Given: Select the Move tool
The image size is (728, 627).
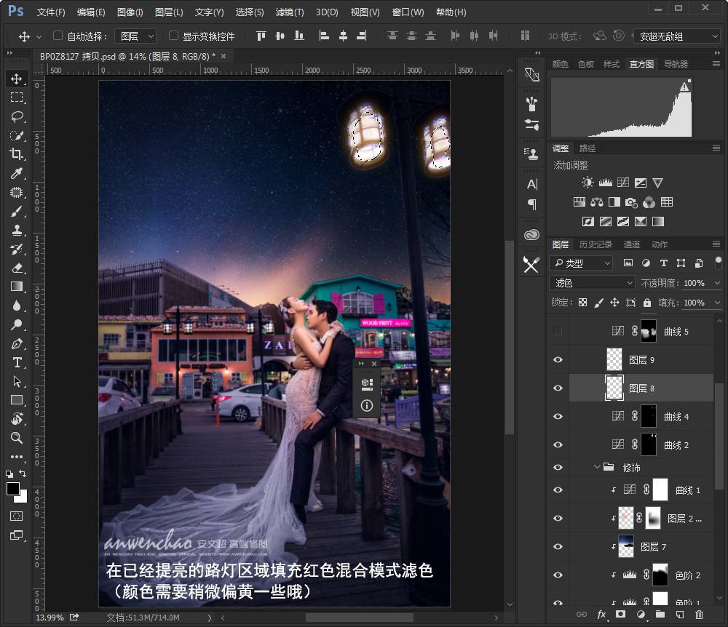Looking at the screenshot, I should tap(17, 79).
